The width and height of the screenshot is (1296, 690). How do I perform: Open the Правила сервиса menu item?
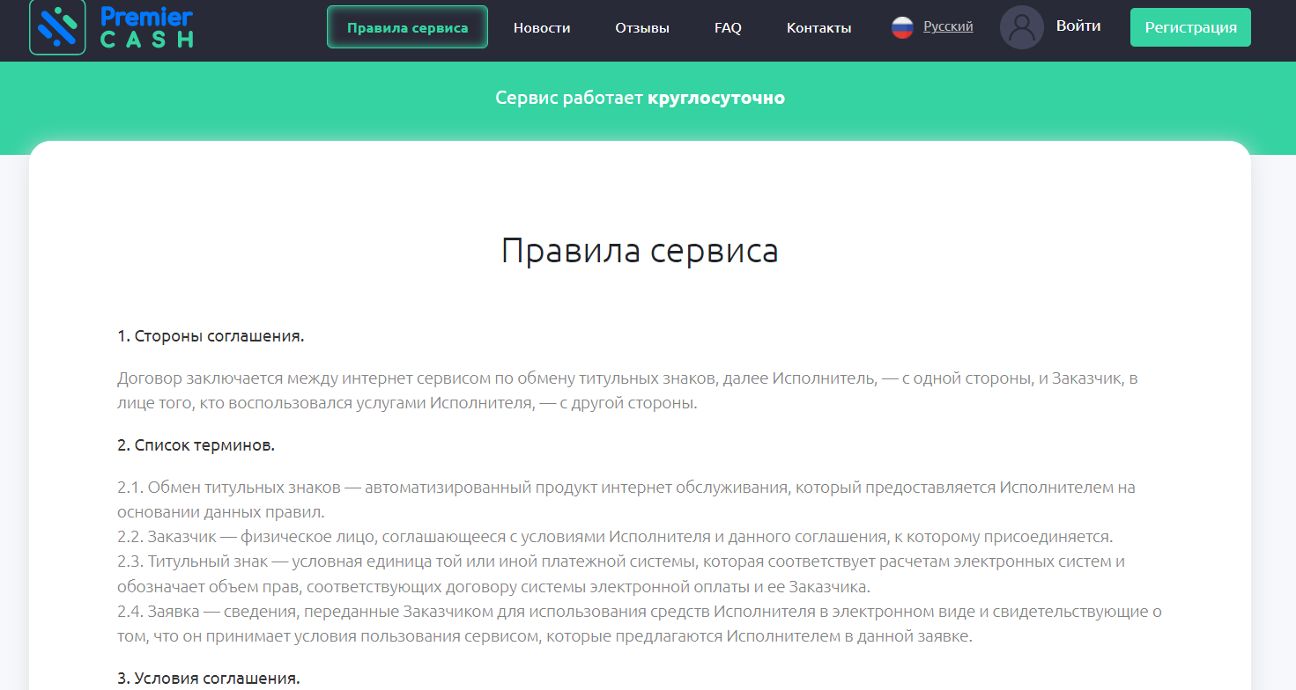[407, 27]
